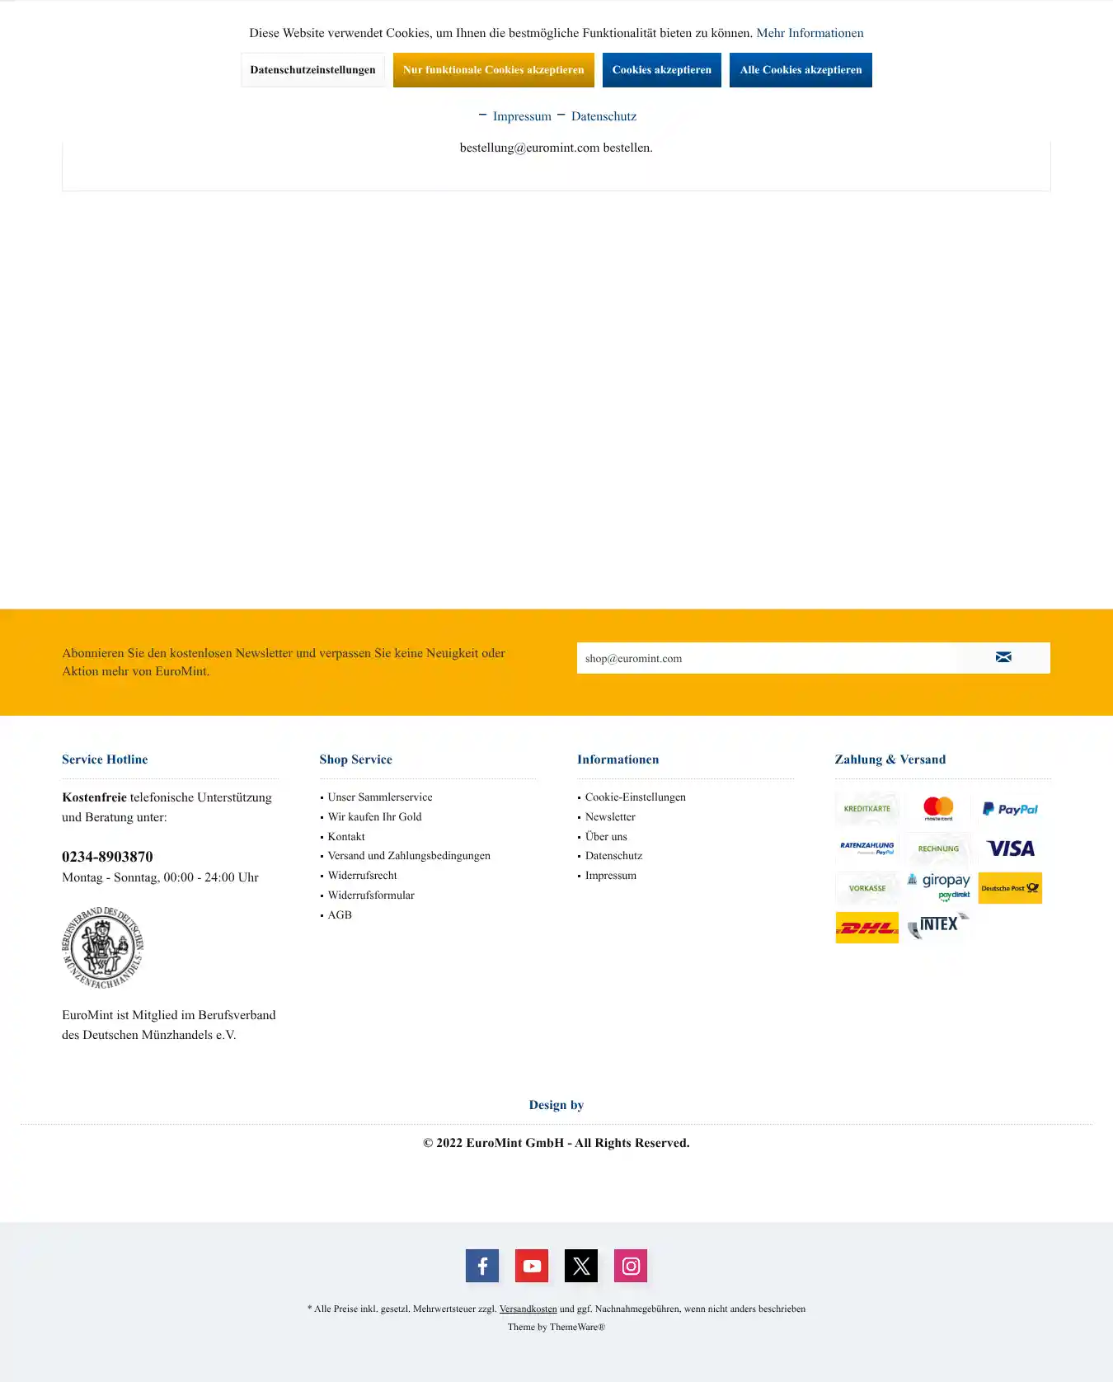Viewport: 1113px width, 1382px height.
Task: Accept only functional cookies
Action: coord(493,70)
